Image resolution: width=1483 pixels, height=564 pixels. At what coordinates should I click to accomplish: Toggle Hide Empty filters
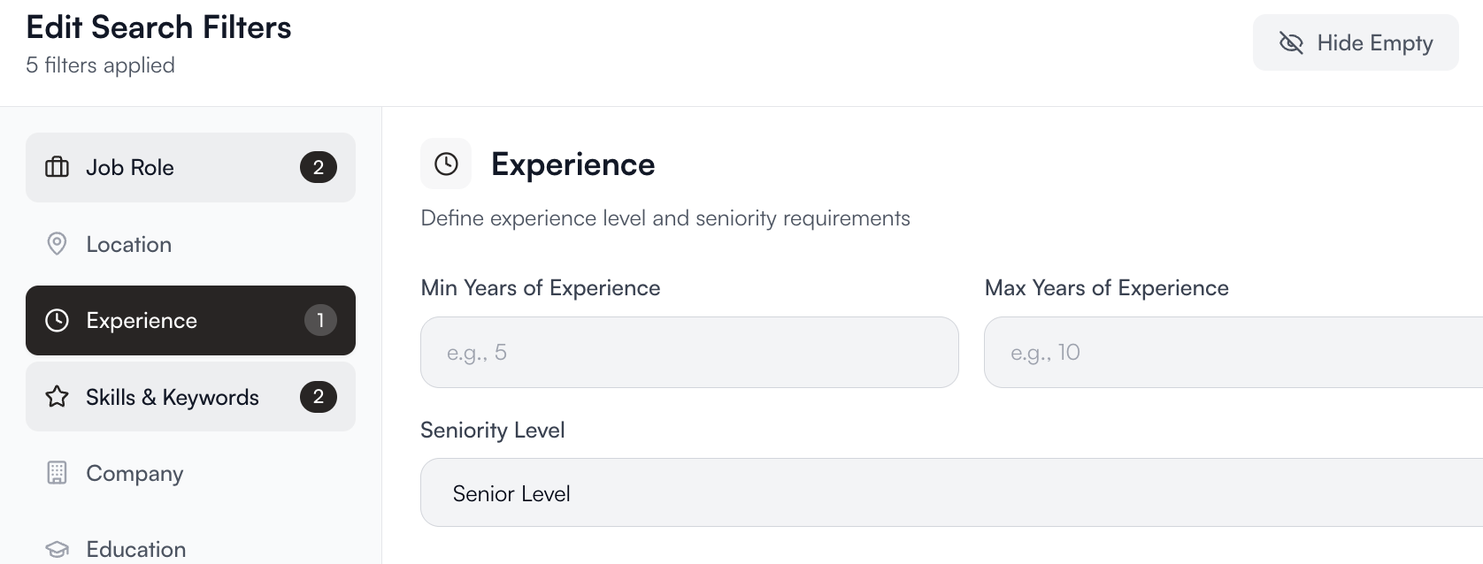pyautogui.click(x=1355, y=42)
